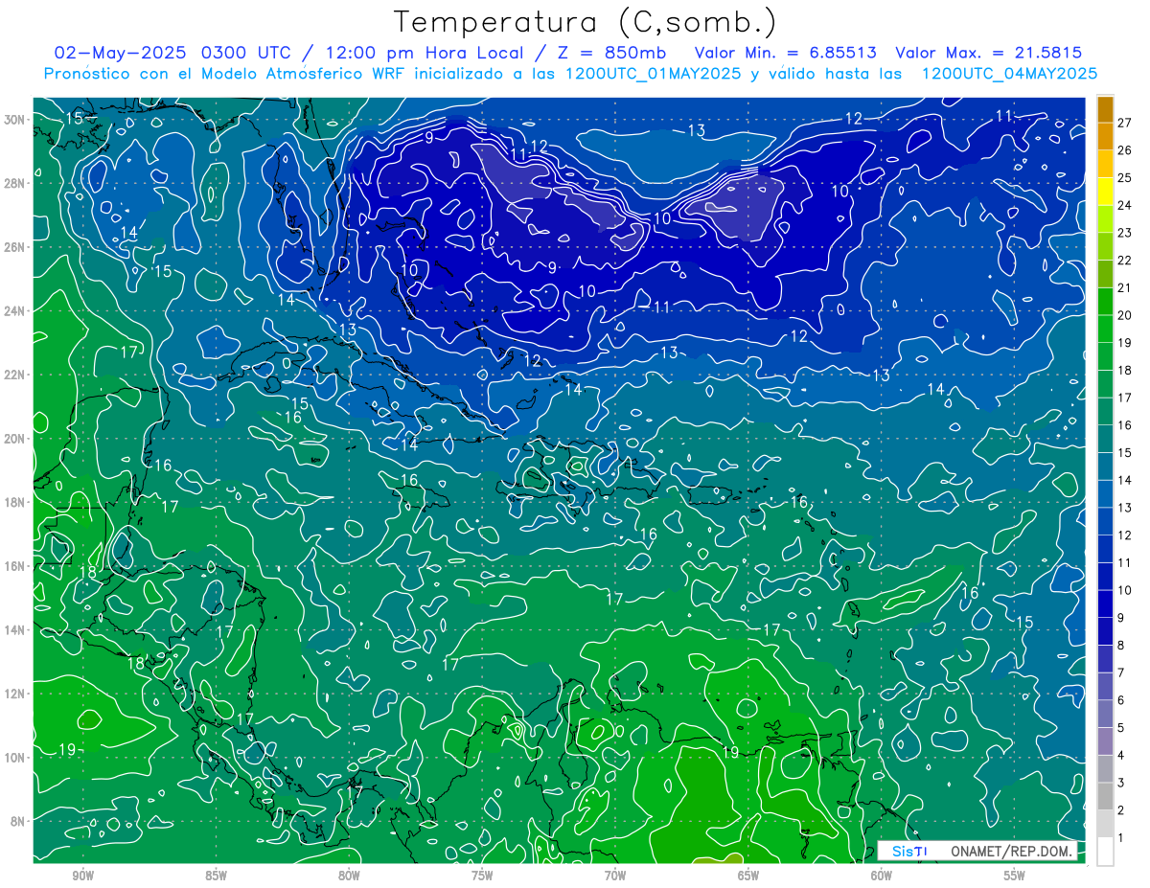The width and height of the screenshot is (1150, 888).
Task: Click the color scale label 23
Action: pyautogui.click(x=1125, y=233)
